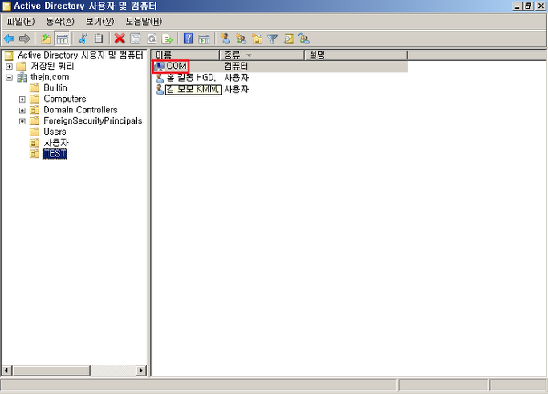548x394 pixels.
Task: Go back with the blue left arrow
Action: [9, 39]
